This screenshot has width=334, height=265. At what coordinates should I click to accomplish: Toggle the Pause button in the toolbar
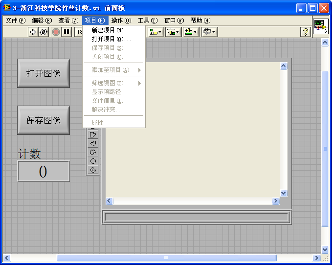67,32
